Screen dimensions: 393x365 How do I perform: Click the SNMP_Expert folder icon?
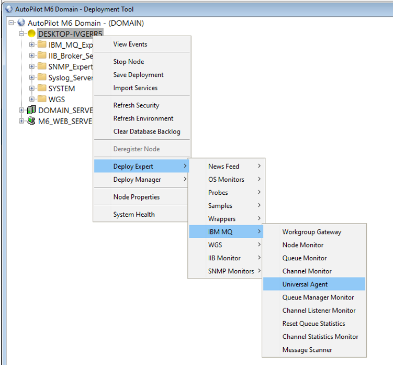pos(42,66)
